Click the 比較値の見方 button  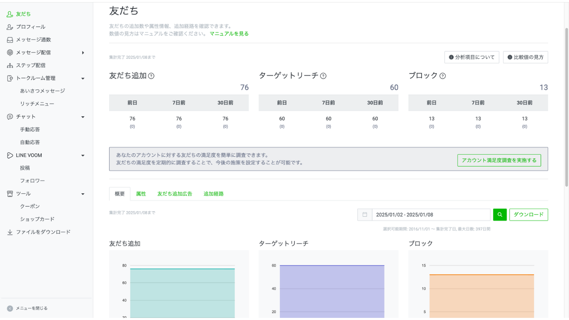pyautogui.click(x=526, y=57)
